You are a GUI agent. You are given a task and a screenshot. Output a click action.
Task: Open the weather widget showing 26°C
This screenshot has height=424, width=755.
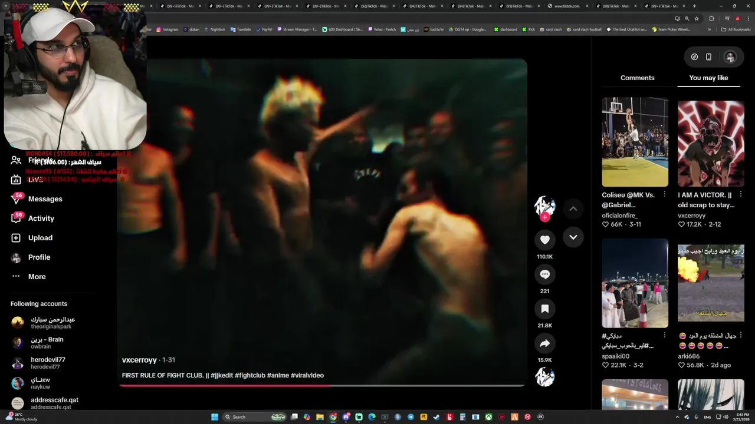(x=21, y=417)
